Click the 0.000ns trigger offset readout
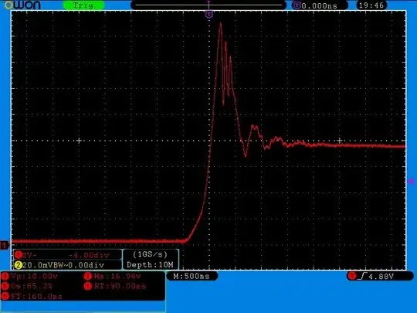 pos(320,5)
